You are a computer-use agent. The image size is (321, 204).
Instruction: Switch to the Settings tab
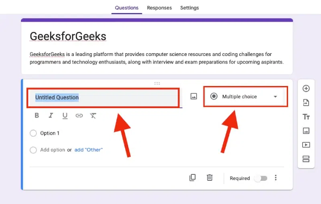[189, 8]
